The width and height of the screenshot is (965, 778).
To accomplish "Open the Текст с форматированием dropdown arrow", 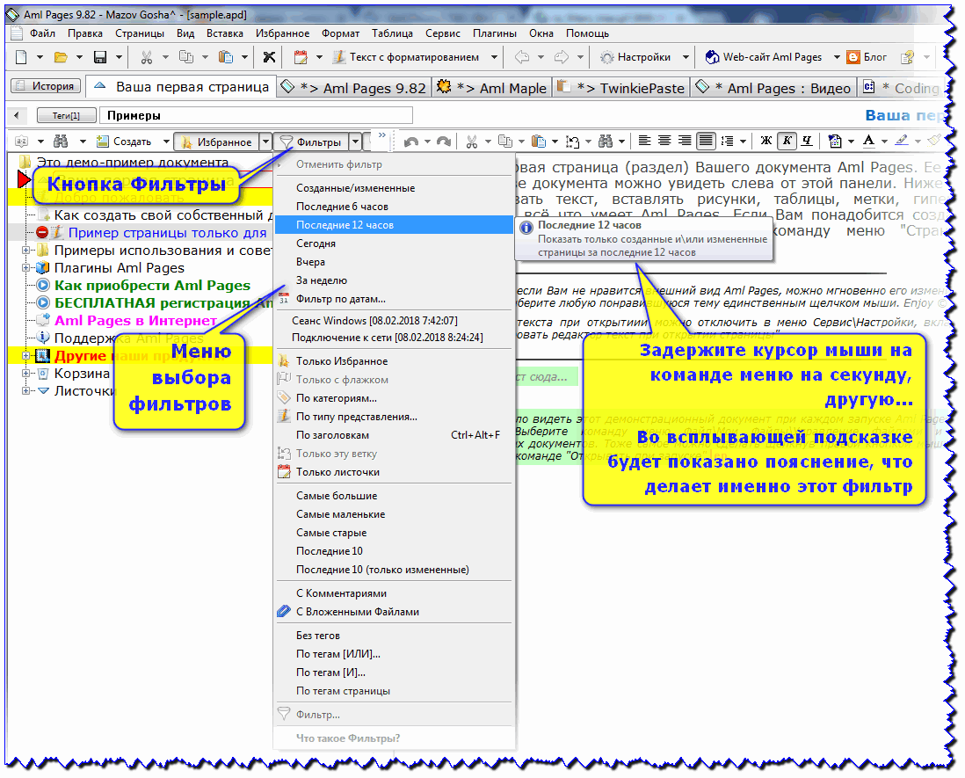I will [494, 57].
